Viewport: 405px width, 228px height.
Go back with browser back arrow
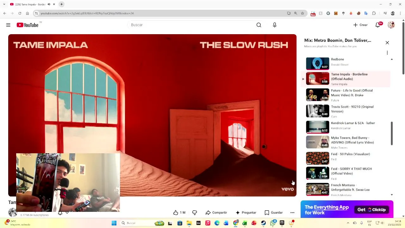[5, 13]
